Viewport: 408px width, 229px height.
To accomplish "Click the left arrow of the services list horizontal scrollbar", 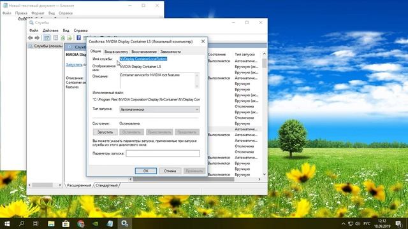I will click(131, 179).
